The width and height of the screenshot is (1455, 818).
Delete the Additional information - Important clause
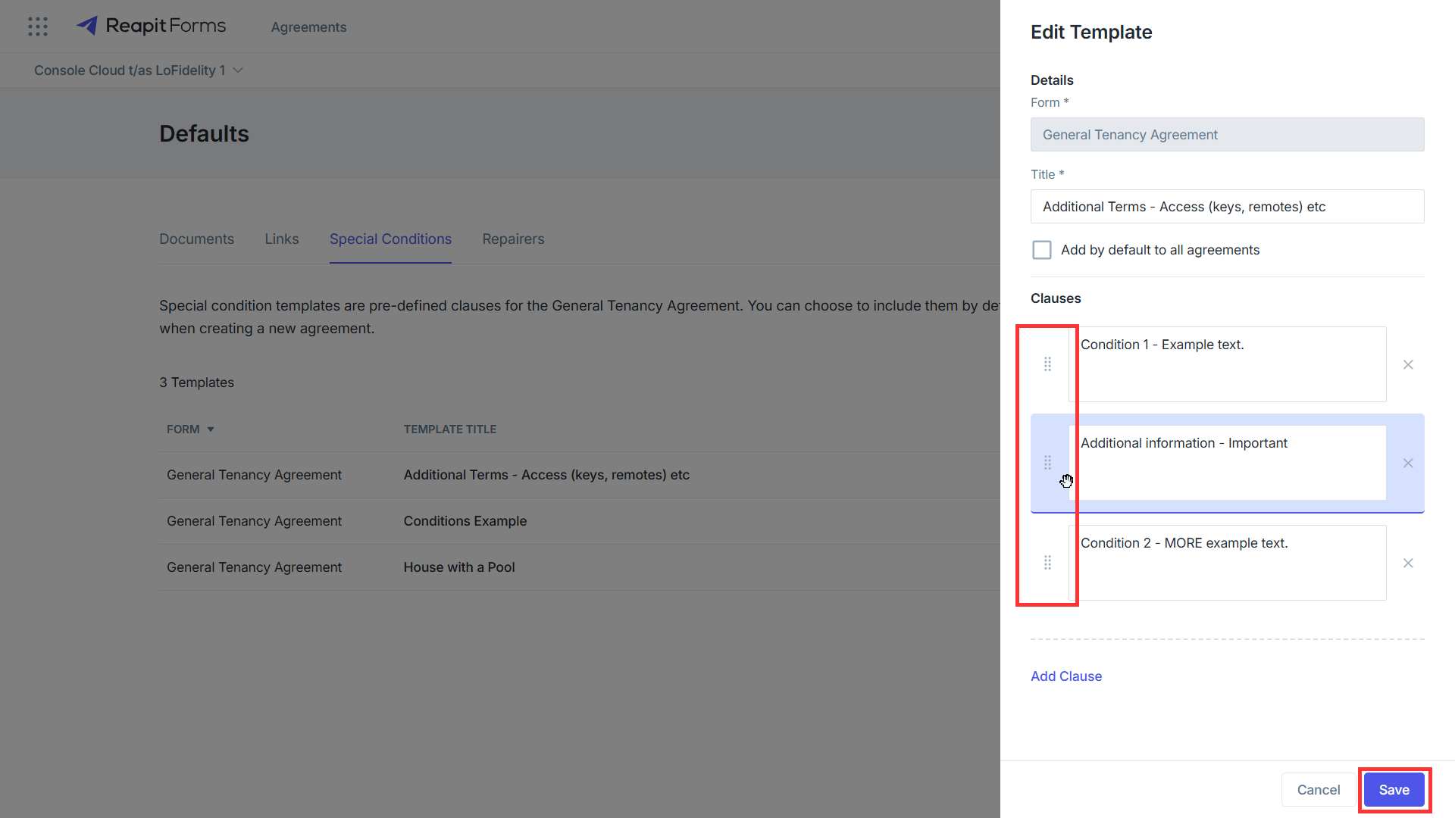pos(1408,463)
